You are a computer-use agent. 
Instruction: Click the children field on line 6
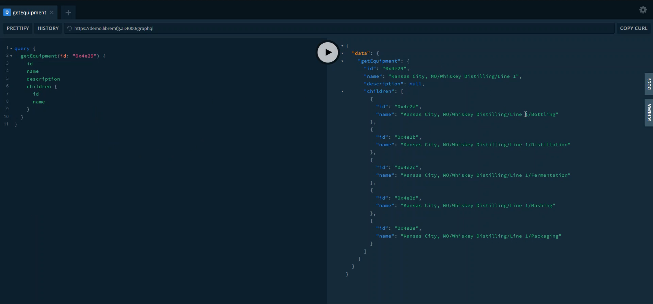pos(39,86)
